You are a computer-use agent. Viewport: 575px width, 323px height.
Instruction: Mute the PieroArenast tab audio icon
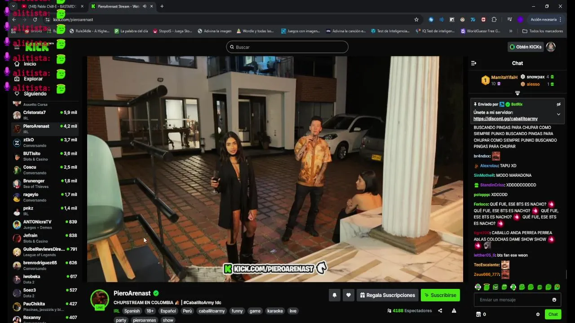(145, 6)
